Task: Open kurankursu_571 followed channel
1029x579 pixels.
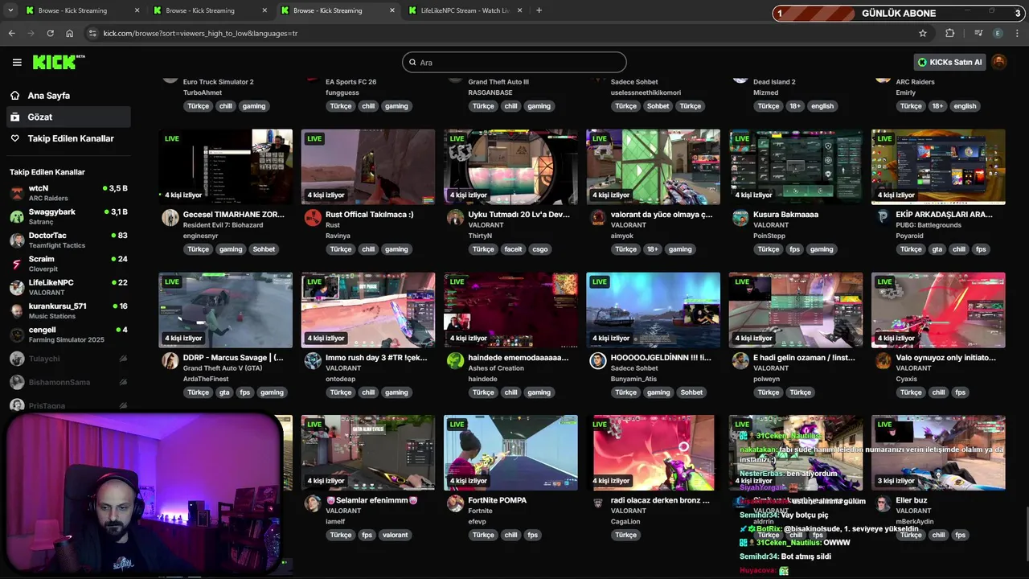Action: (68, 310)
